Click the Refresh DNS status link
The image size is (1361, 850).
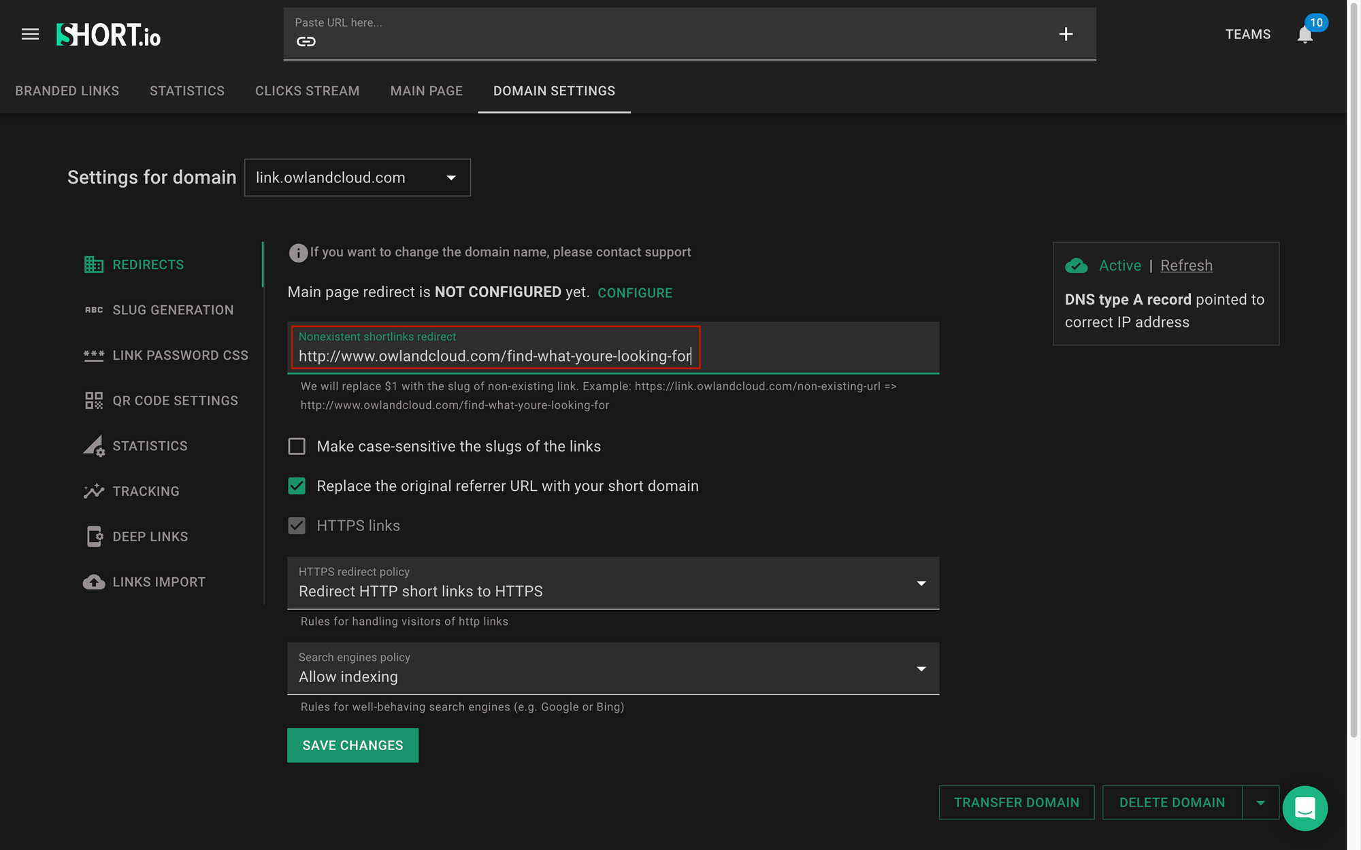coord(1186,265)
